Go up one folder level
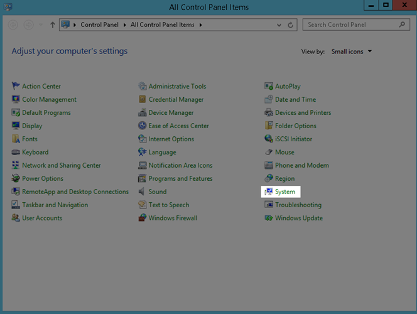 click(52, 25)
